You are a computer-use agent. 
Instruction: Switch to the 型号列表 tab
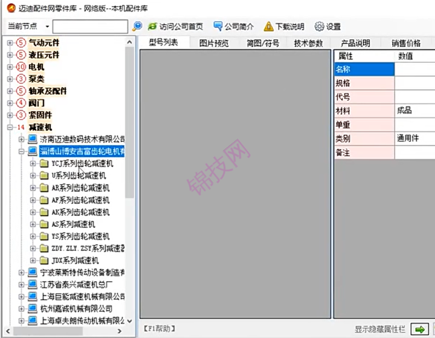tap(163, 42)
